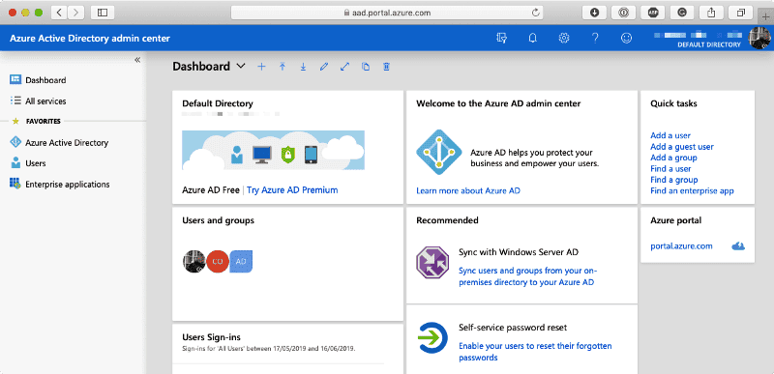Click the Add a guest user link

pyautogui.click(x=682, y=146)
